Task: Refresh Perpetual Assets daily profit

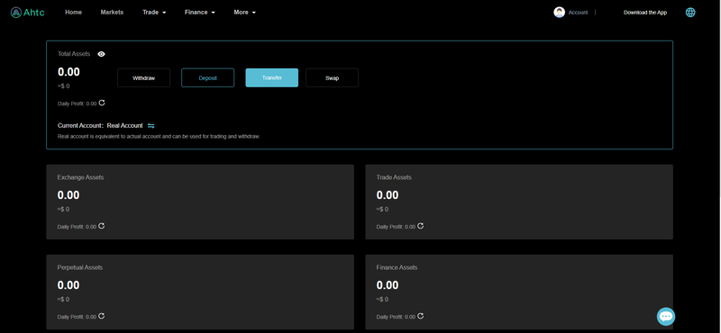Action: pyautogui.click(x=102, y=316)
